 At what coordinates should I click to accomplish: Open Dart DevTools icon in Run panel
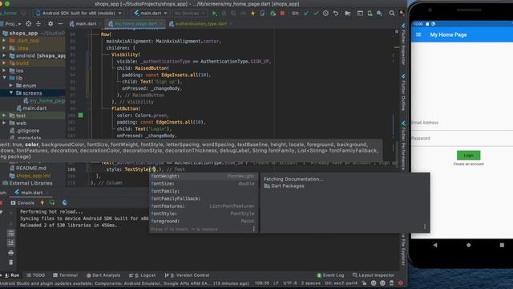click(65, 202)
